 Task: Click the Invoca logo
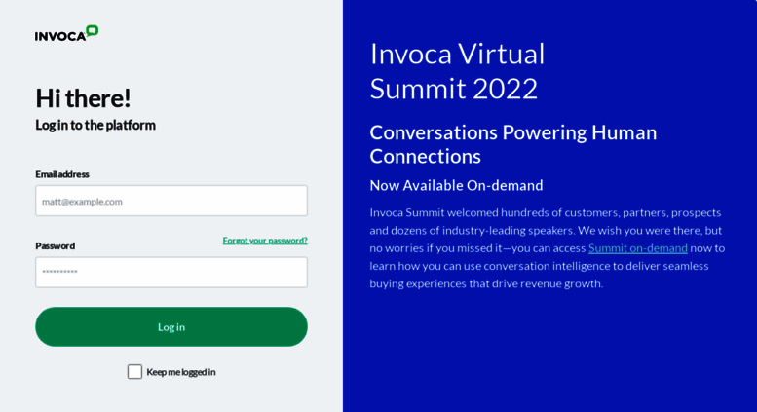66,33
